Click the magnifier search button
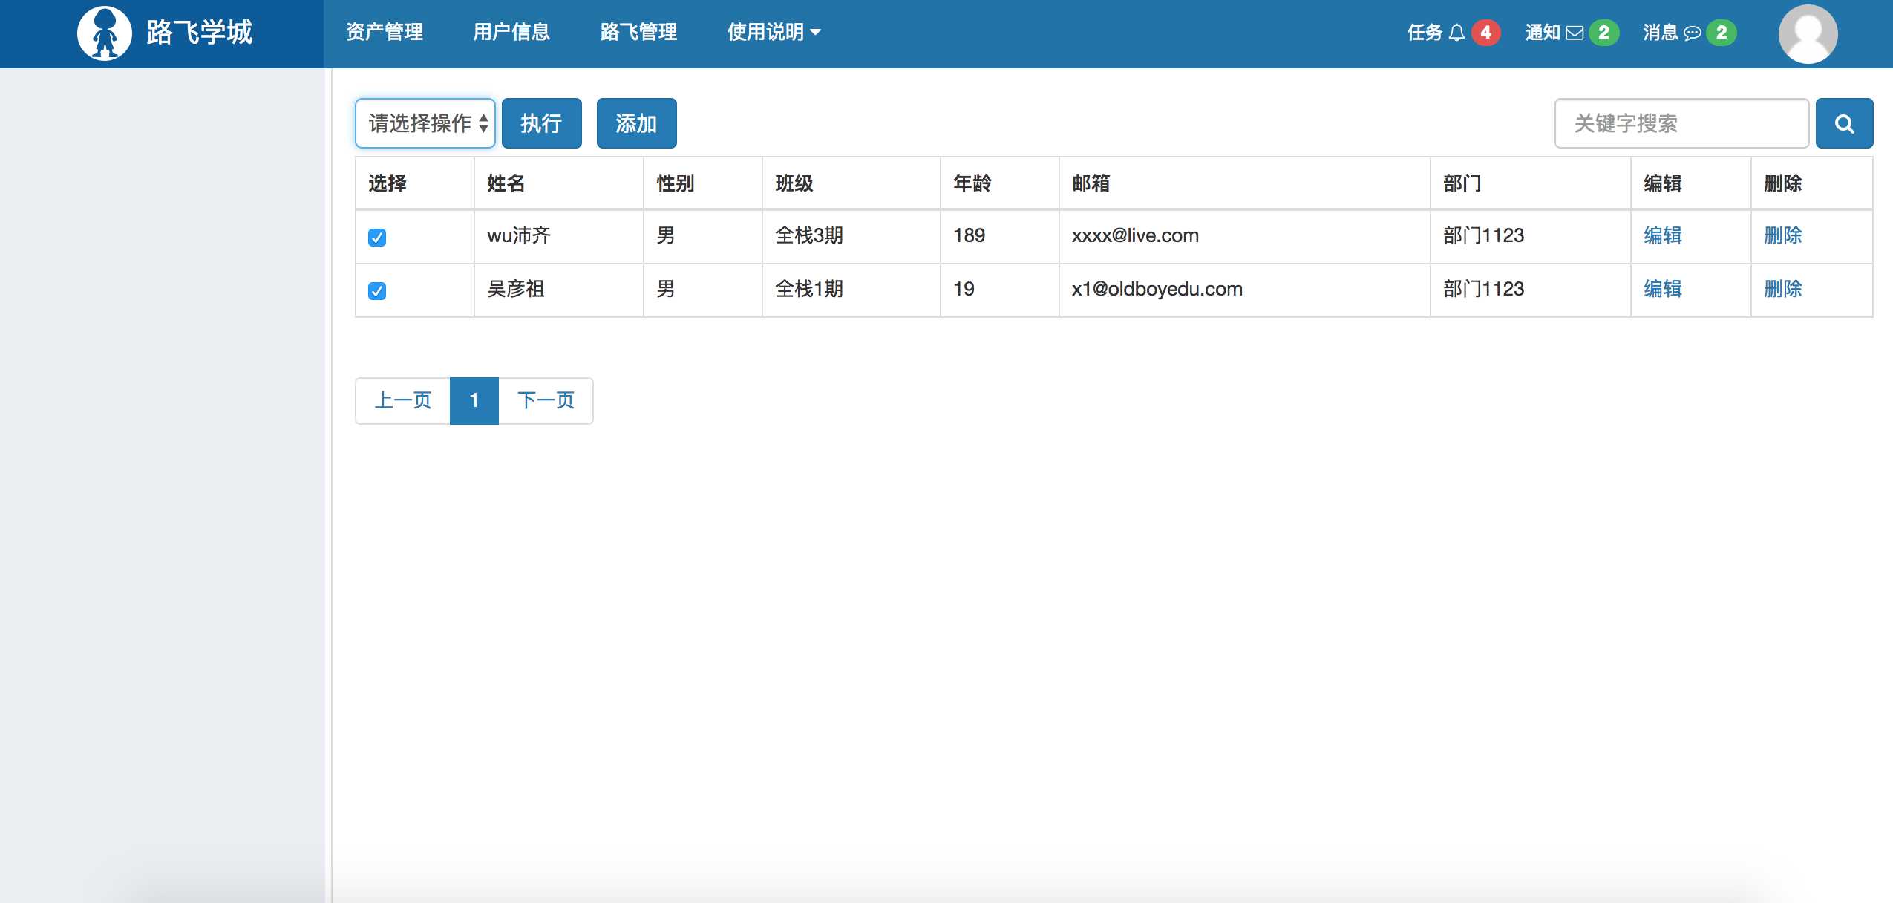This screenshot has width=1893, height=903. tap(1844, 123)
